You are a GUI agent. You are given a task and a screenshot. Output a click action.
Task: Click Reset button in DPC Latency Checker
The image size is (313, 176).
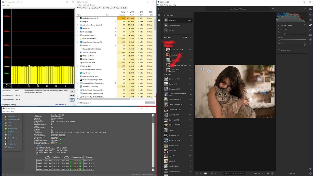pyautogui.click(x=72, y=96)
